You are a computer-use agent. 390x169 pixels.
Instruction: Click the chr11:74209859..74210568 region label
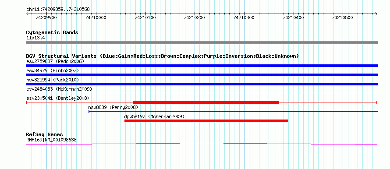[58, 10]
